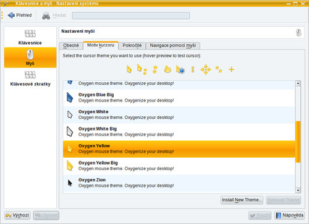Click the mouse icon beside Nastavení myši

click(298, 33)
